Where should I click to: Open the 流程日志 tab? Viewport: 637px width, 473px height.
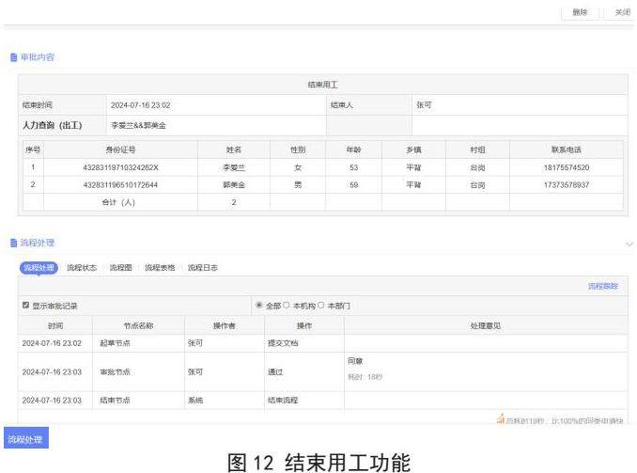[x=202, y=268]
